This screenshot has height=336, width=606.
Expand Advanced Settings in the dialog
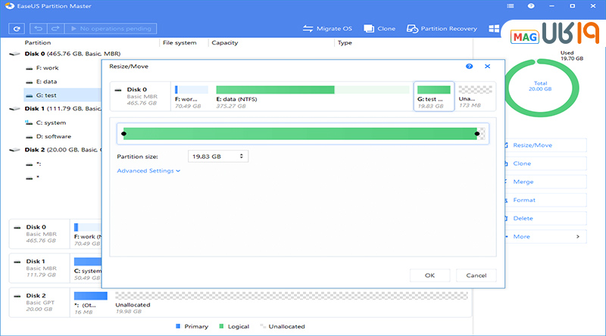point(148,171)
